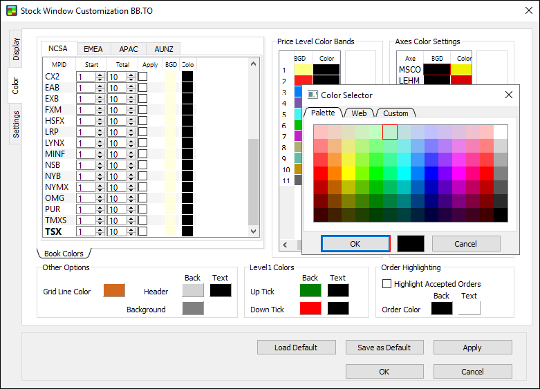Viewport: 540px width, 389px height.
Task: Tick the Apply checkbox for CX2 row
Action: coord(142,77)
